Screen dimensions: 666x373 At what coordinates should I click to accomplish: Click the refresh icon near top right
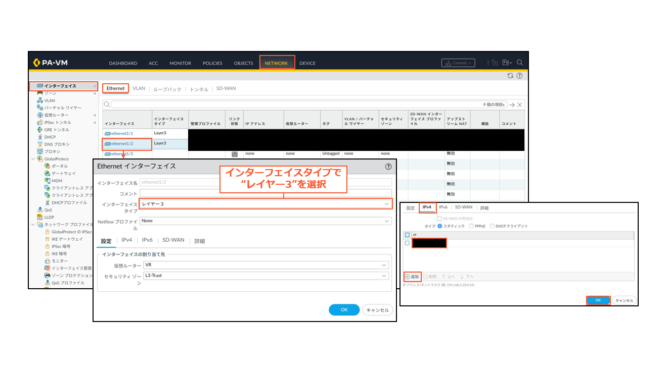(510, 75)
